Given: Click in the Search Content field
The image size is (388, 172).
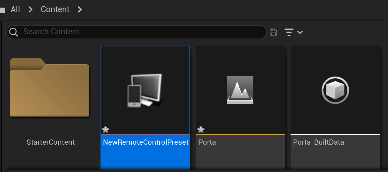Looking at the screenshot, I should point(137,32).
